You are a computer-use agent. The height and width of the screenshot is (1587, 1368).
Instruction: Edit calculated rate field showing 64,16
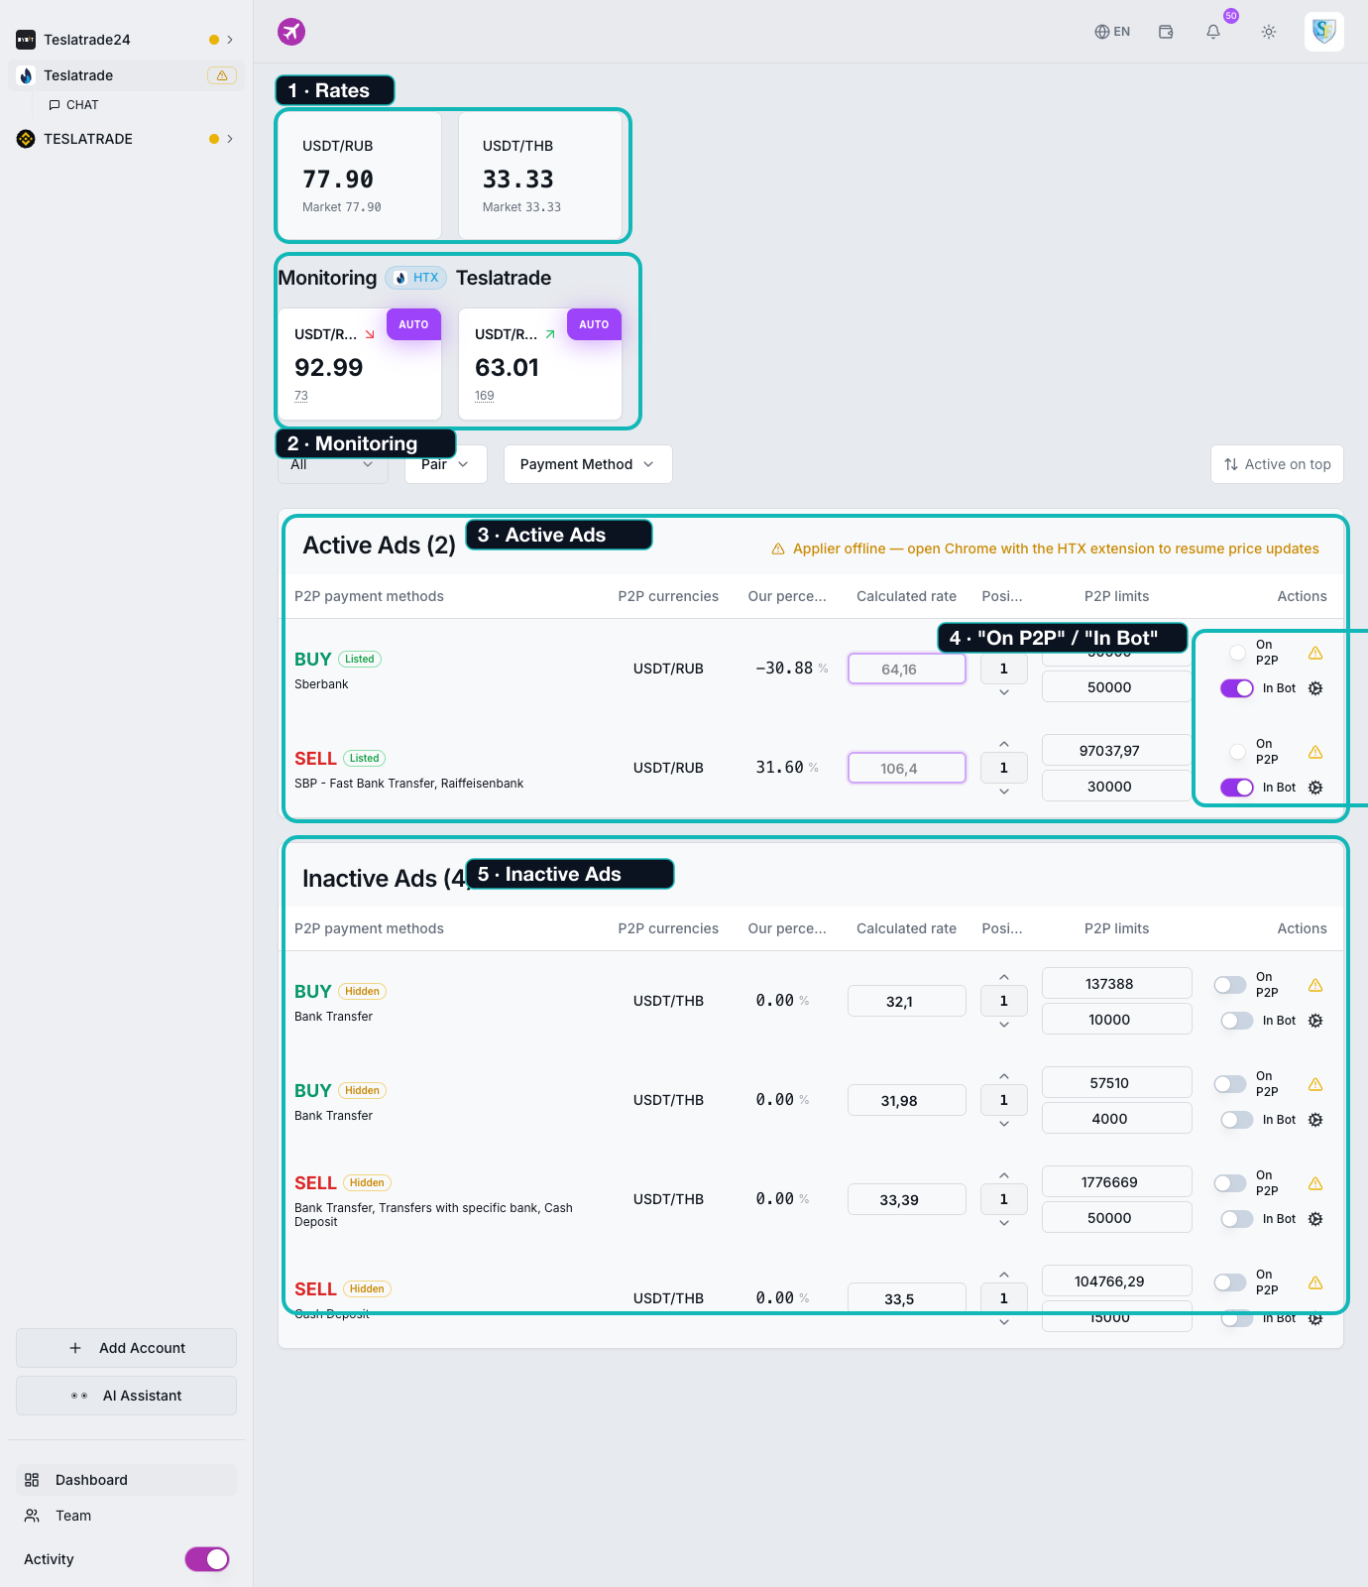[x=906, y=669]
